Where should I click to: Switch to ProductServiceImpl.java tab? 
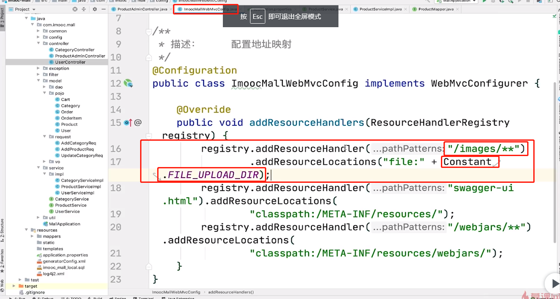tap(380, 9)
